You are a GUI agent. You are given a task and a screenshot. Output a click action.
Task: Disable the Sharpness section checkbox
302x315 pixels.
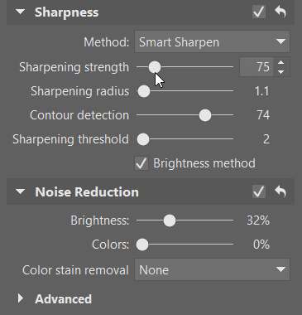click(x=259, y=12)
